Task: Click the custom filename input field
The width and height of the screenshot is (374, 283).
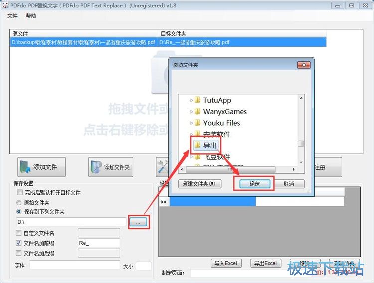Action: (99, 233)
